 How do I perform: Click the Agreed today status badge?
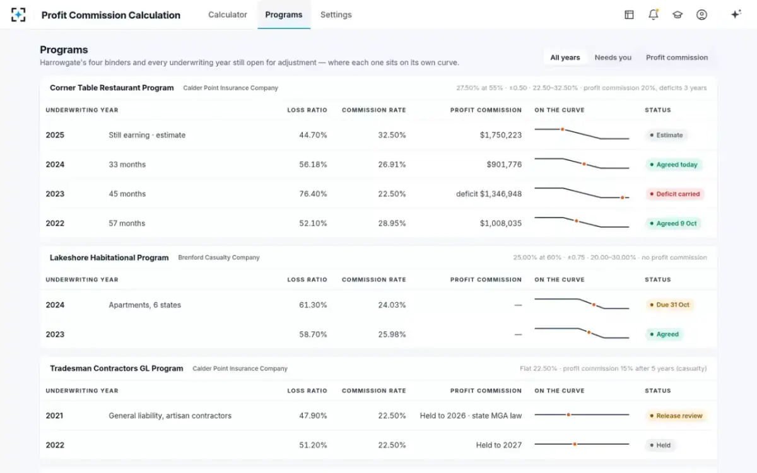(674, 165)
